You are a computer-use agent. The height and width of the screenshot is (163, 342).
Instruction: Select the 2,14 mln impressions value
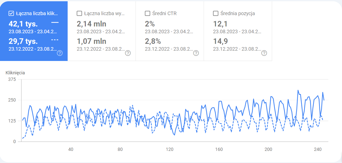[x=91, y=24]
